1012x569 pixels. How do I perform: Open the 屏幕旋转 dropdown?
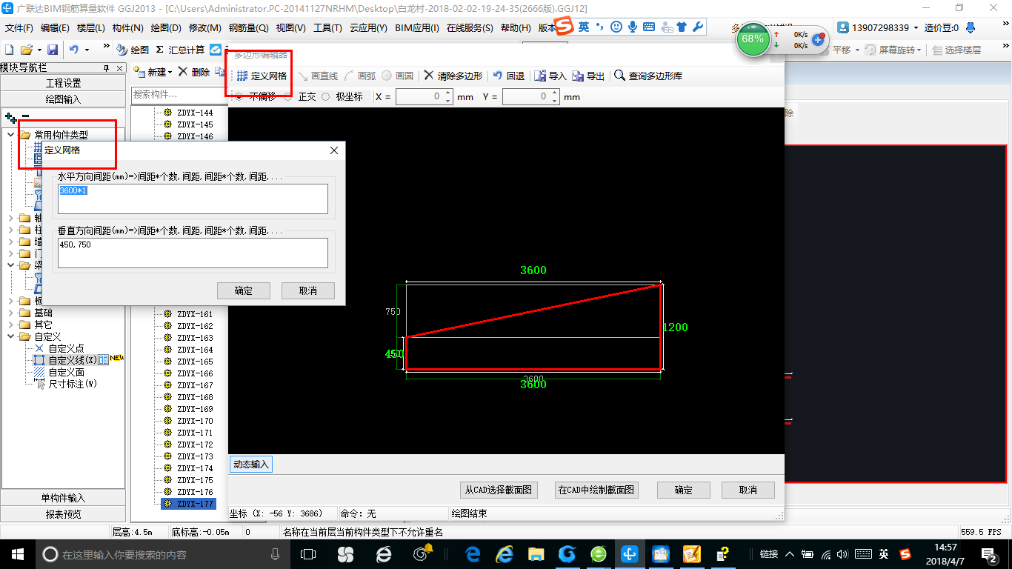pos(920,50)
